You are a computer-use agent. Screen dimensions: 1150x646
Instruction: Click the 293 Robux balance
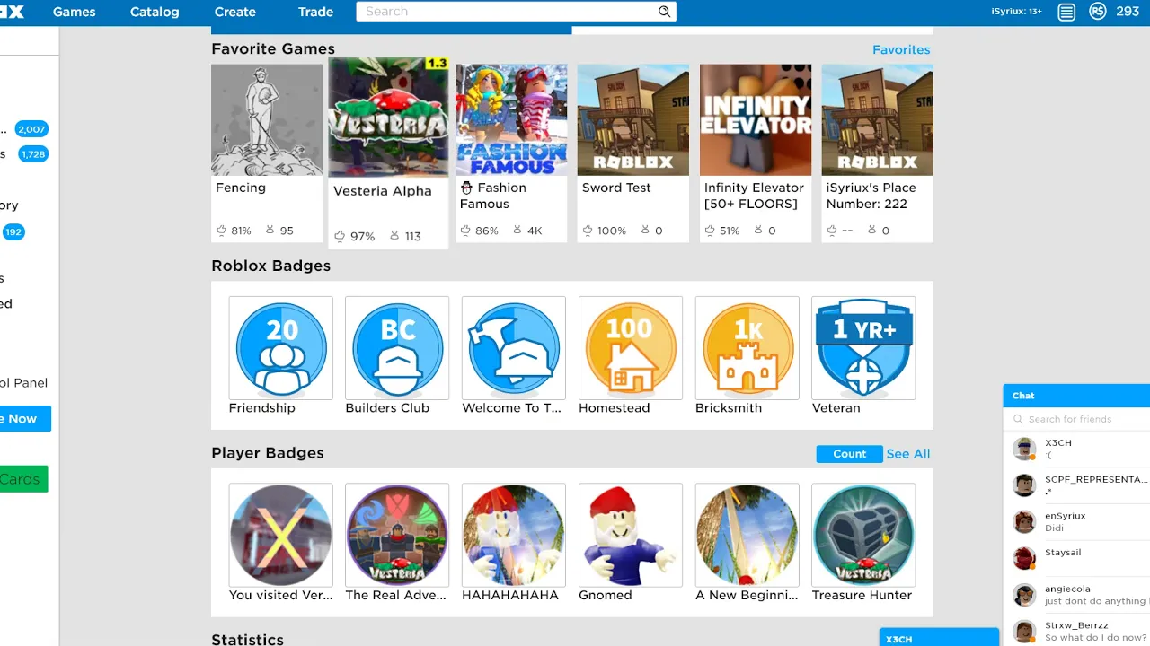1128,12
